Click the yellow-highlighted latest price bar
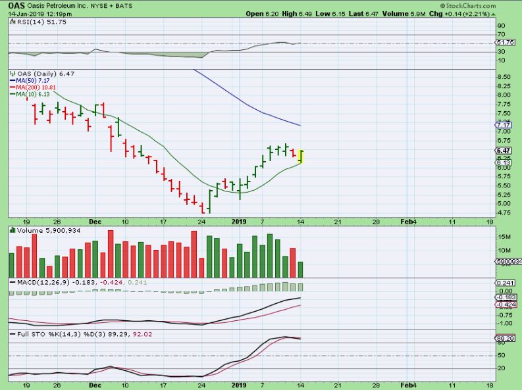 pyautogui.click(x=301, y=157)
